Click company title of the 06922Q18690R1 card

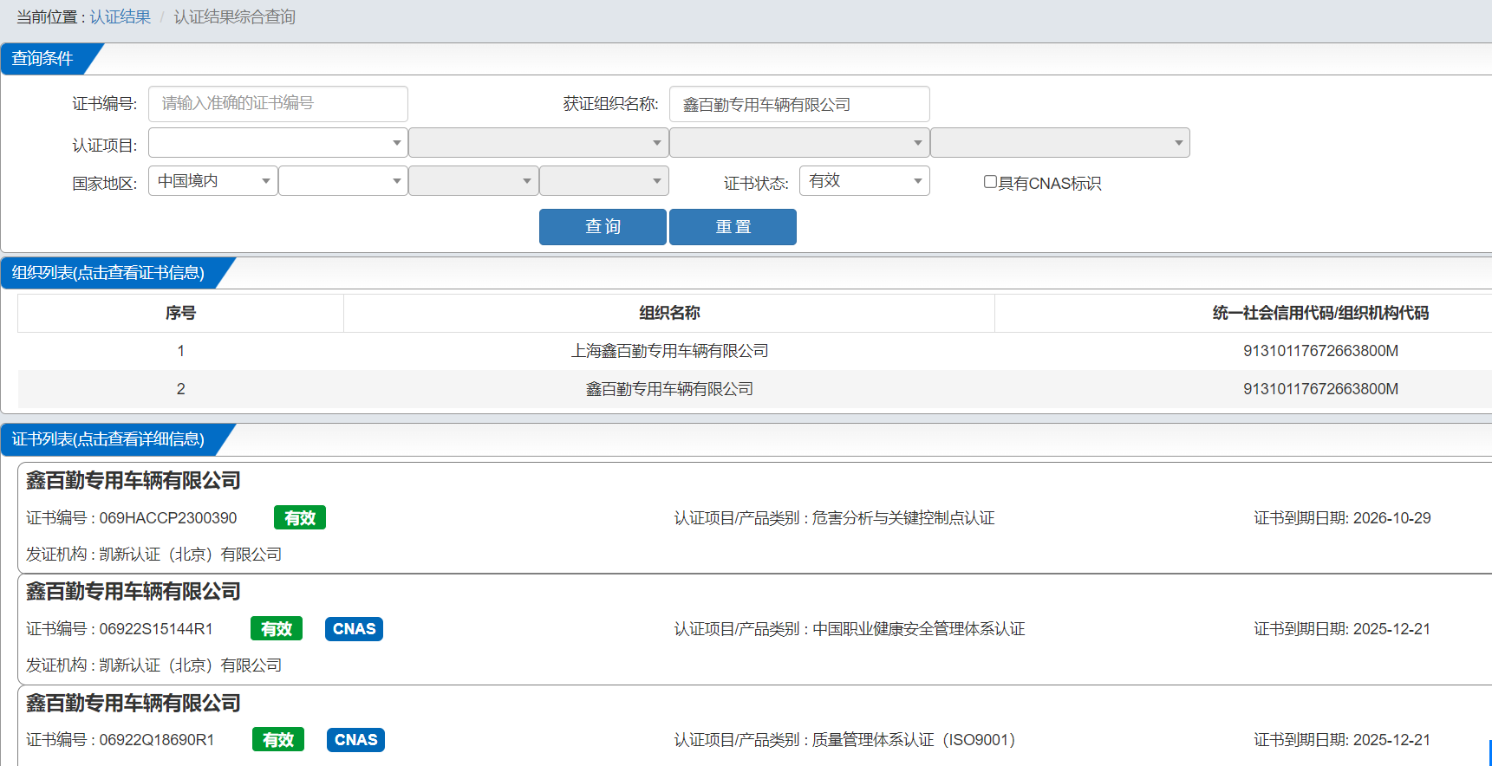(134, 704)
